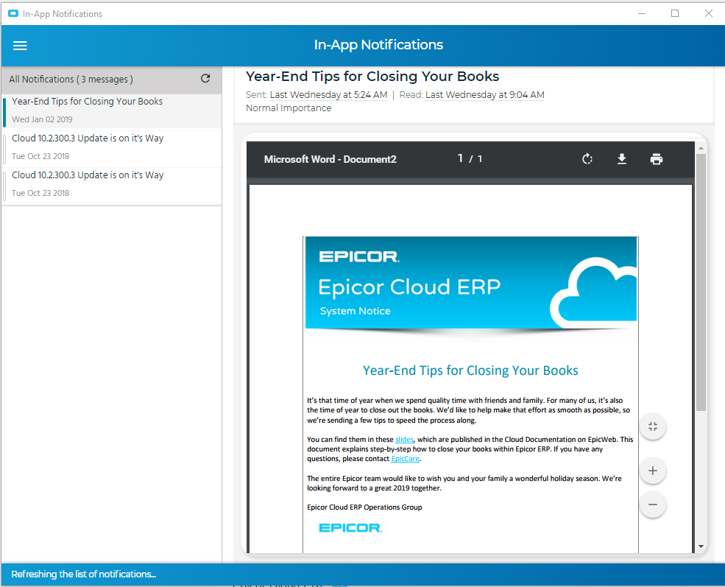
Task: Click the PDF vertical scrollbar thumb
Action: 701,282
